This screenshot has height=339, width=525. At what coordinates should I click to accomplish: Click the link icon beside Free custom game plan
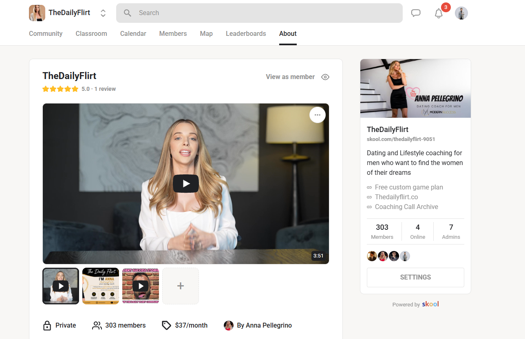coord(369,187)
